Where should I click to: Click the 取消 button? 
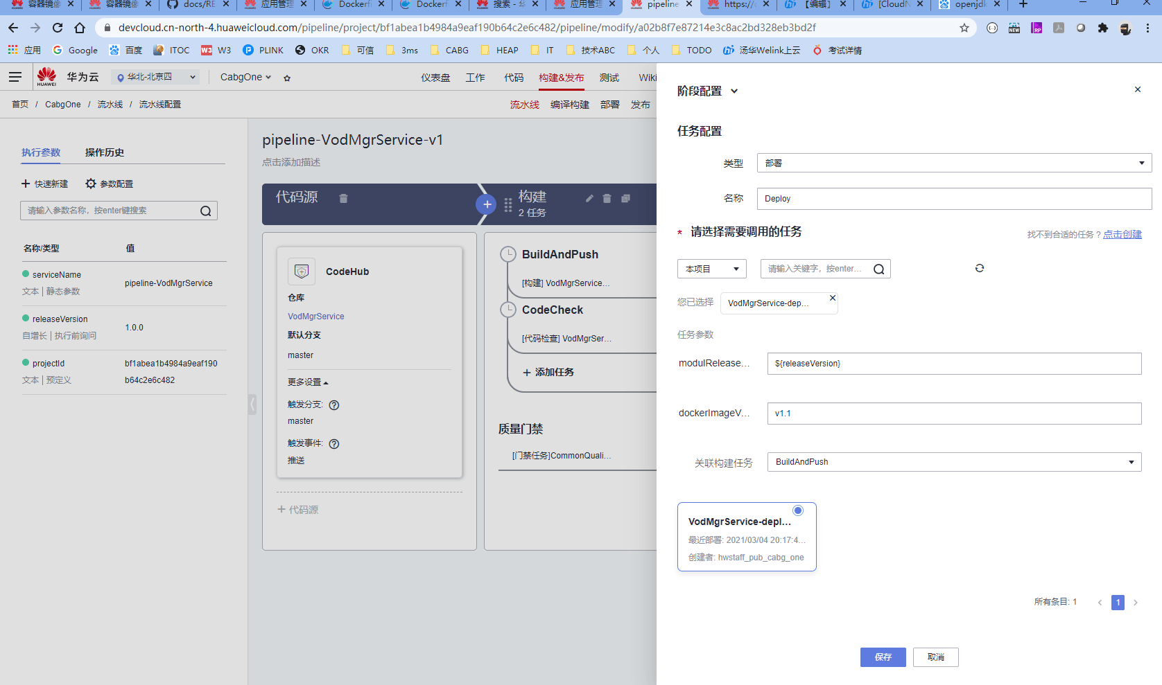point(936,657)
